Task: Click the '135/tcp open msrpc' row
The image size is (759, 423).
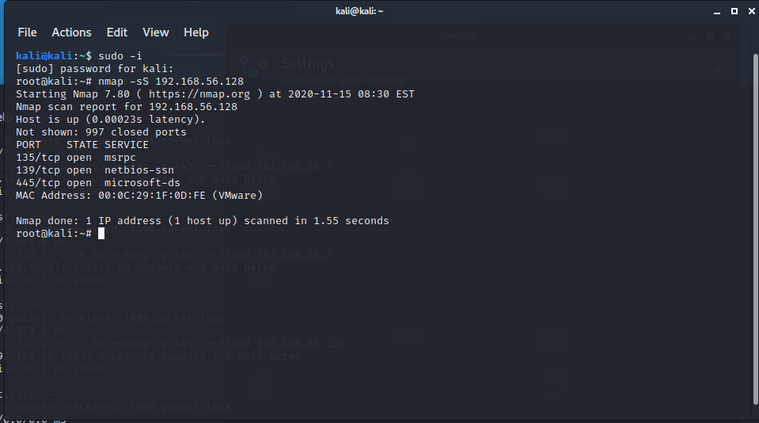Action: coord(75,158)
